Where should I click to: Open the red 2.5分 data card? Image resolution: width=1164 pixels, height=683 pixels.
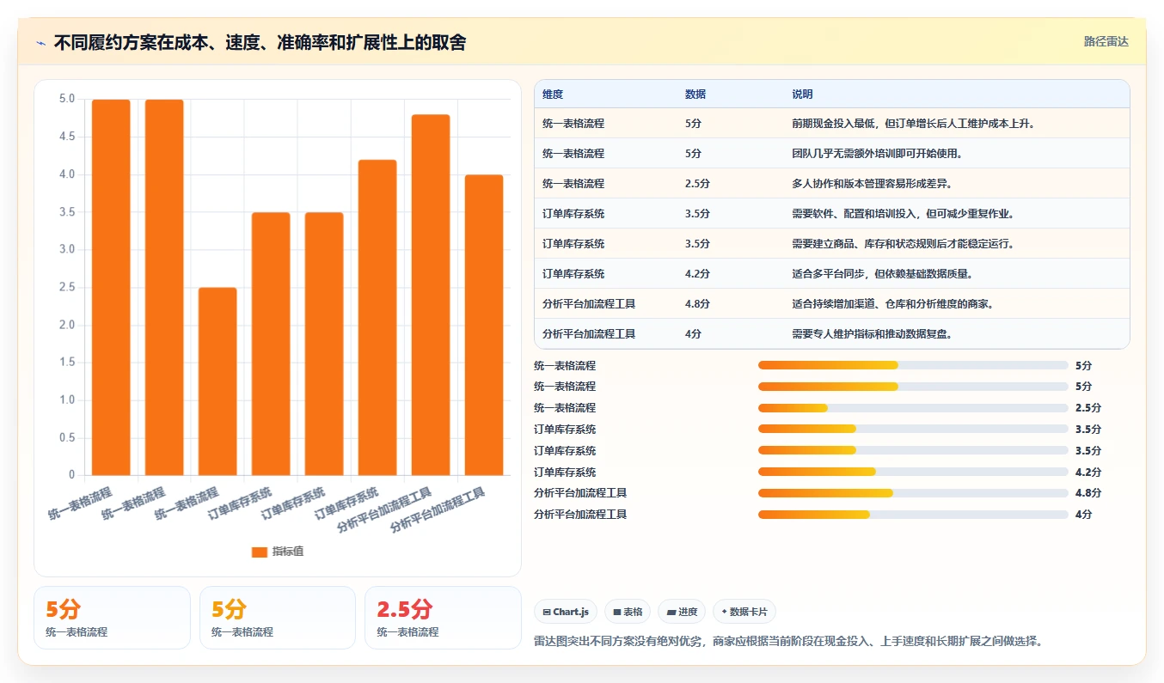[443, 618]
